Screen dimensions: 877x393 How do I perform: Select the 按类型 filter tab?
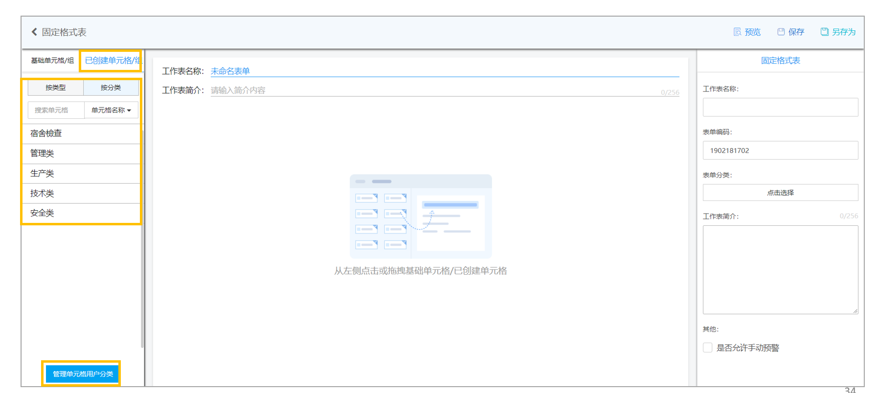(x=56, y=87)
